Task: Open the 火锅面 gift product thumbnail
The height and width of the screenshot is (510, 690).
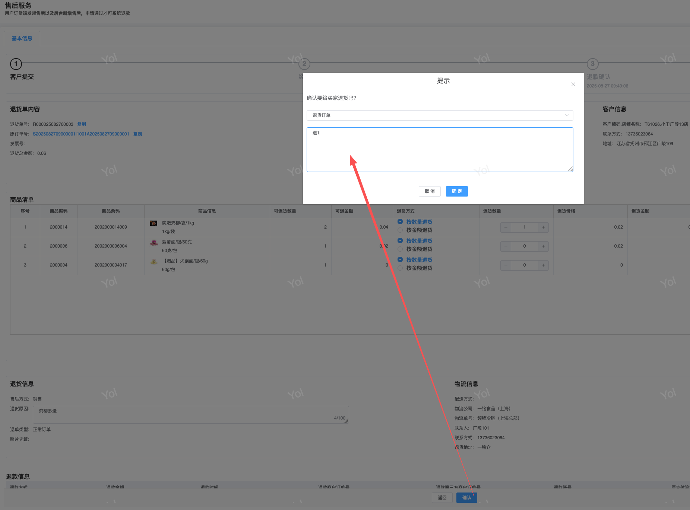Action: [x=153, y=262]
